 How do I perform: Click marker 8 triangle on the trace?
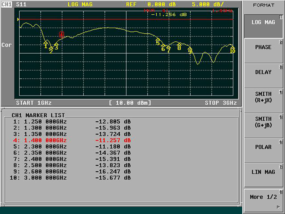[179, 44]
